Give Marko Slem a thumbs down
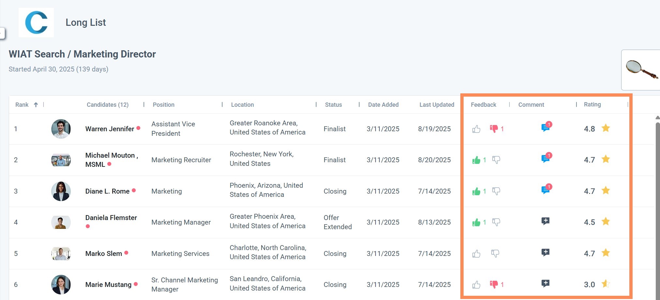 click(495, 254)
